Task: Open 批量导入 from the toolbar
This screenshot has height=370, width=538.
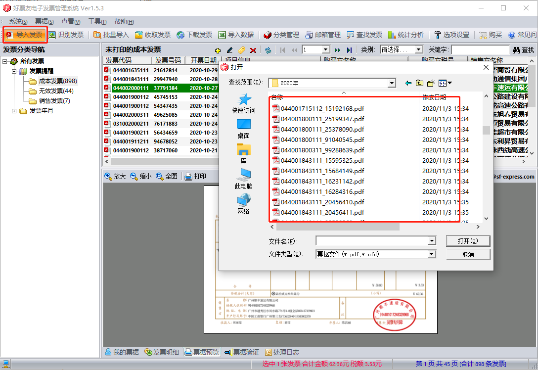Action: (x=111, y=35)
